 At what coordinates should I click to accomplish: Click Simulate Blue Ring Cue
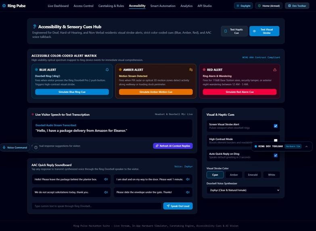click(x=72, y=92)
